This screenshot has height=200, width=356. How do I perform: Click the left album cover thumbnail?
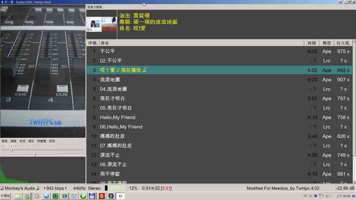pyautogui.click(x=94, y=24)
